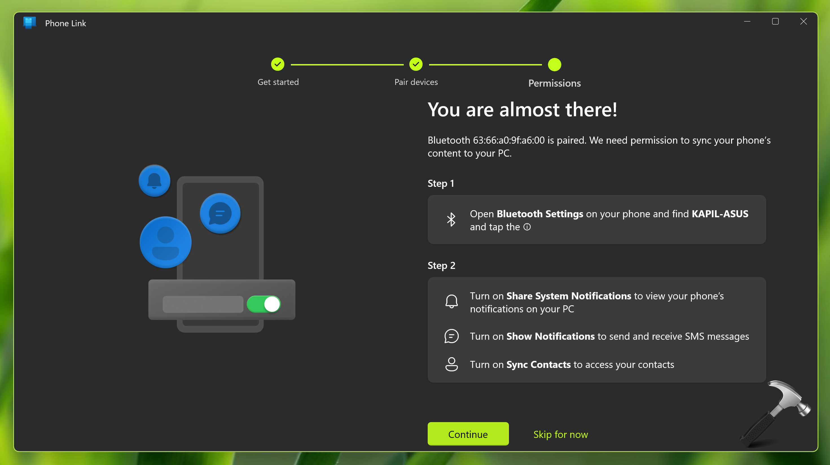Click the person icon beside Sync Contacts

point(451,365)
